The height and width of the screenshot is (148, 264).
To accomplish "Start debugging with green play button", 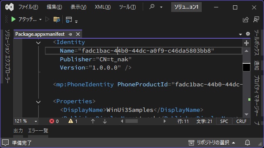I will click(13, 19).
